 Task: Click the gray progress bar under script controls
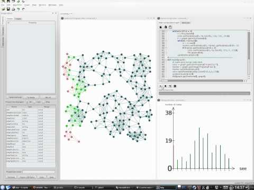point(204,93)
